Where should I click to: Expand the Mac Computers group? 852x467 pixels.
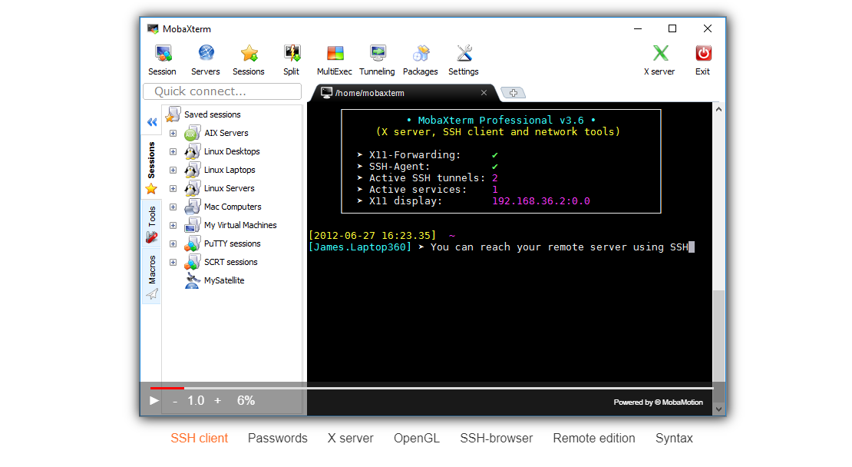pos(173,207)
